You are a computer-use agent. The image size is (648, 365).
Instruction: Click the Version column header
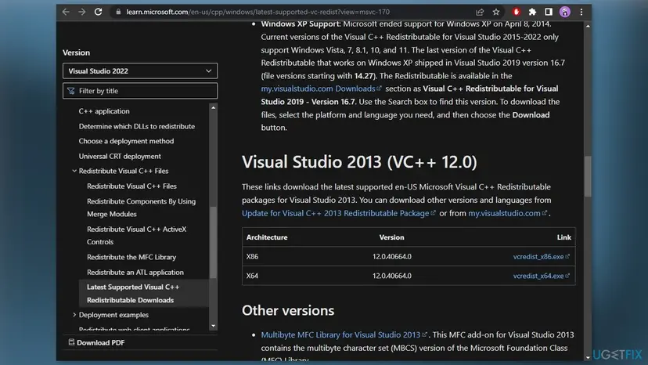(392, 237)
